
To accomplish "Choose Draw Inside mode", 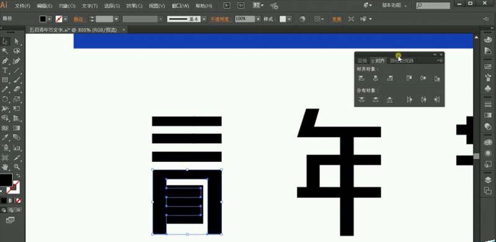I will coord(19,210).
